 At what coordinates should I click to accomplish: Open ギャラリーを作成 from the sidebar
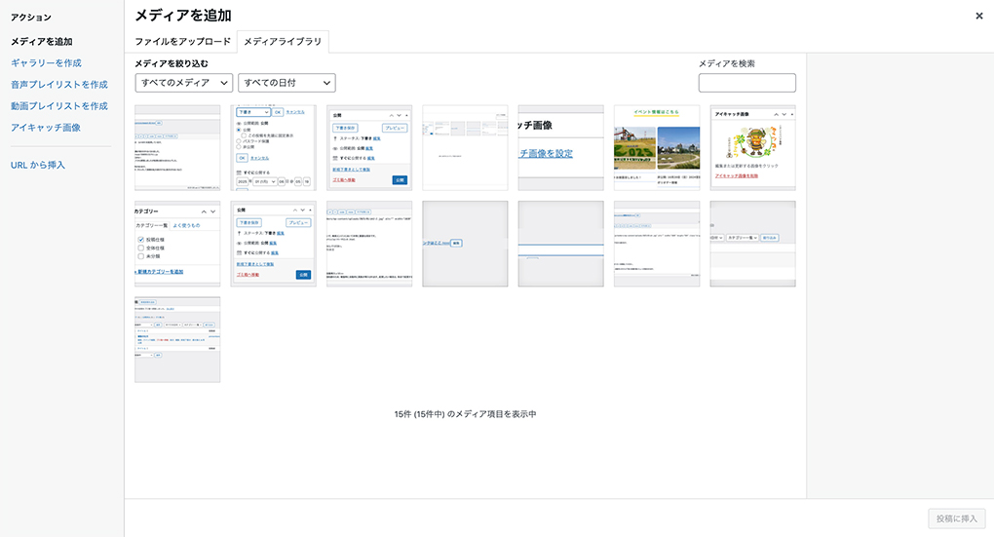[x=46, y=63]
